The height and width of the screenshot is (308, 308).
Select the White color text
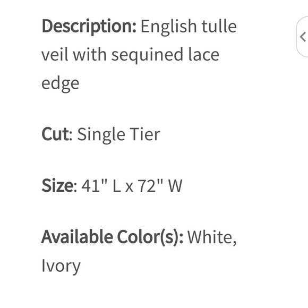pyautogui.click(x=212, y=237)
